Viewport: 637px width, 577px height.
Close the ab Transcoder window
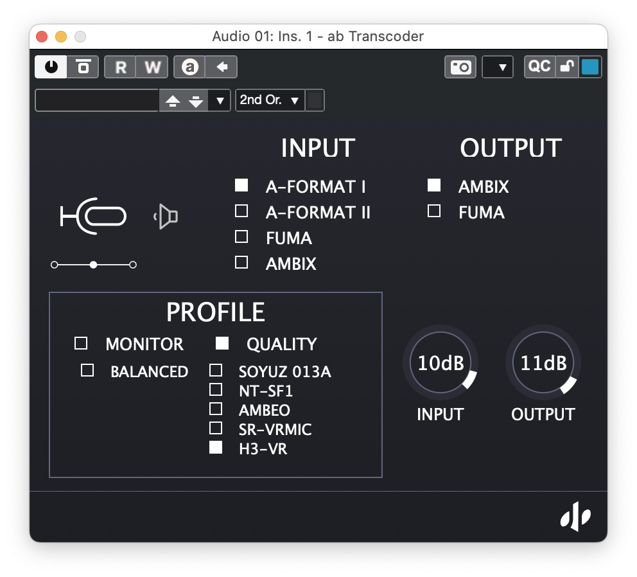click(x=42, y=37)
